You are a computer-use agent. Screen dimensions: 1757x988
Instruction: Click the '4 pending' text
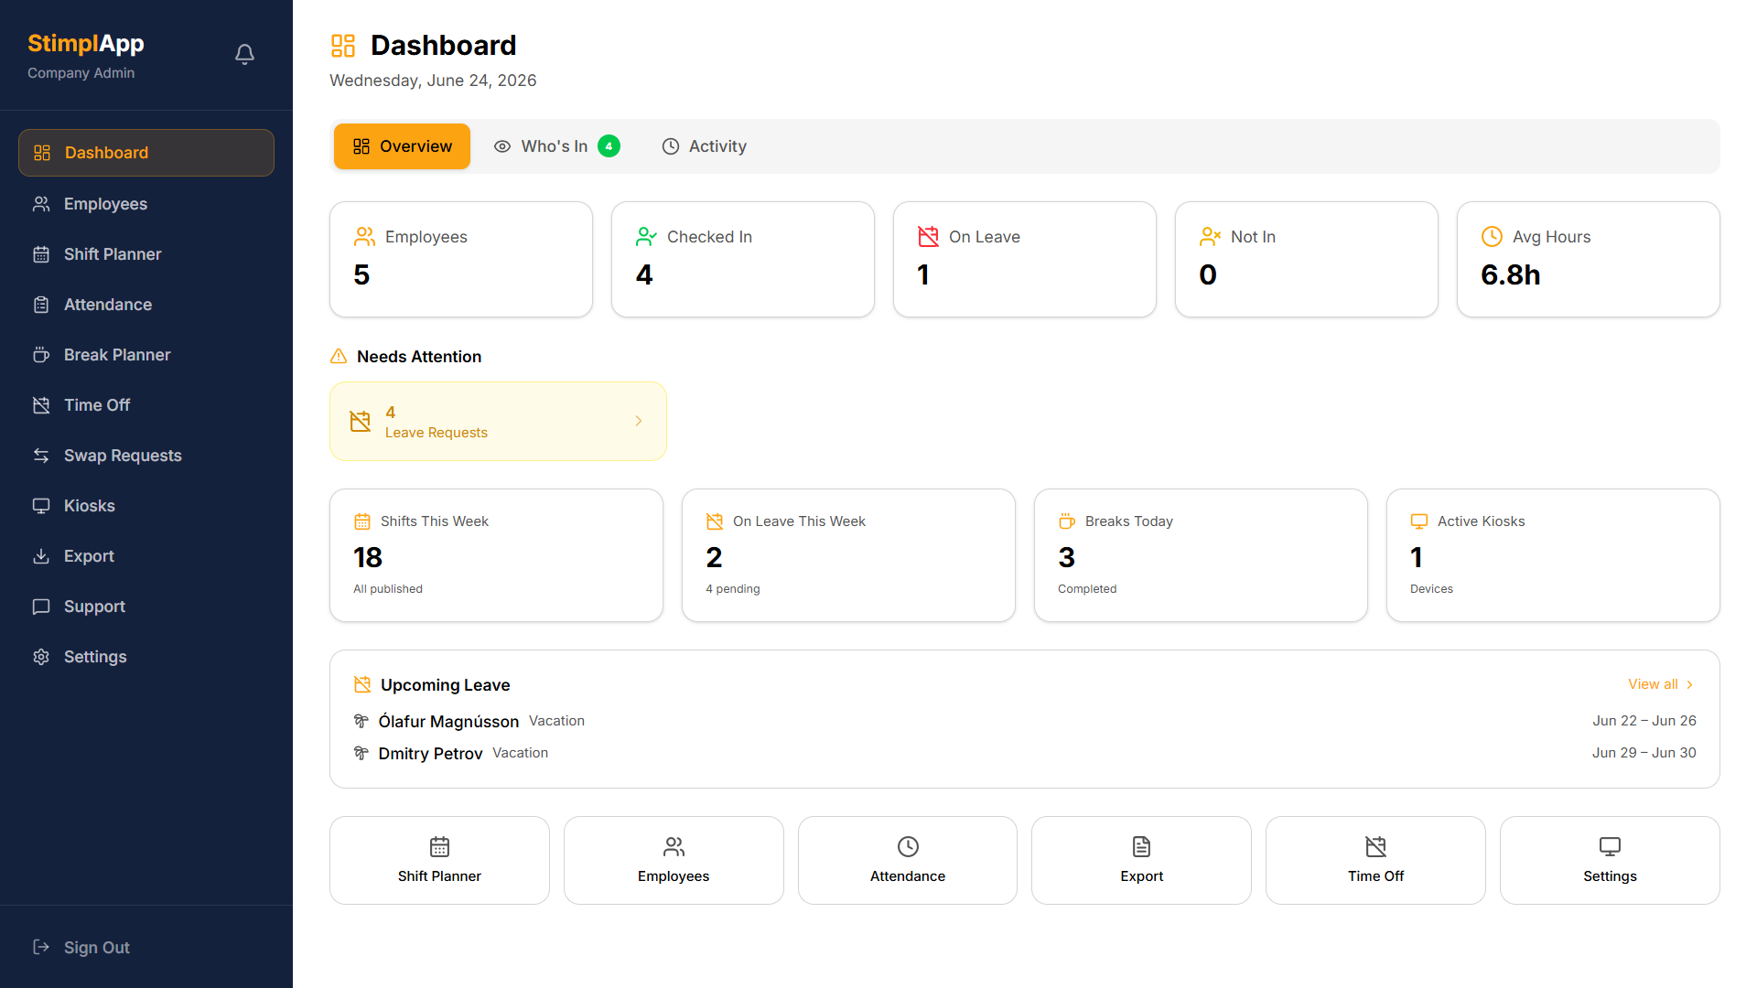point(733,589)
